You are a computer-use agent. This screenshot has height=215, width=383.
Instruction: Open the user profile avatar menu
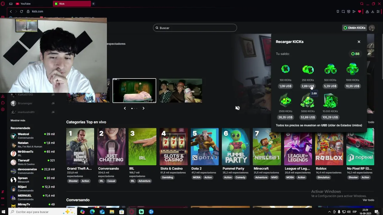[372, 28]
